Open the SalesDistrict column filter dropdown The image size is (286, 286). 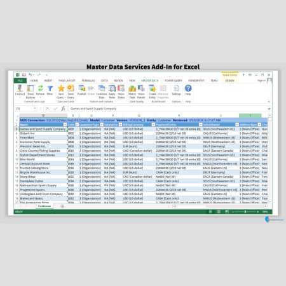237,125
